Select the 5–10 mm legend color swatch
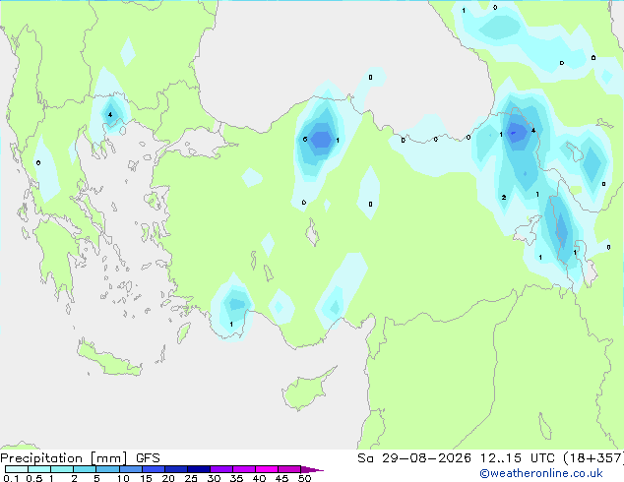 pos(107,469)
